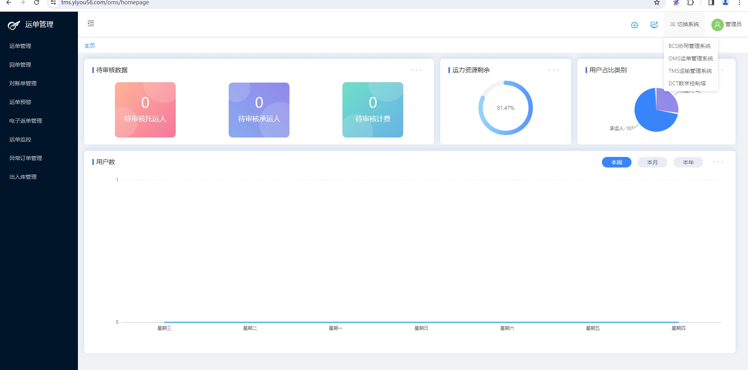This screenshot has height=370, width=748.
Task: Click the 星期三 axis label
Action: click(164, 328)
